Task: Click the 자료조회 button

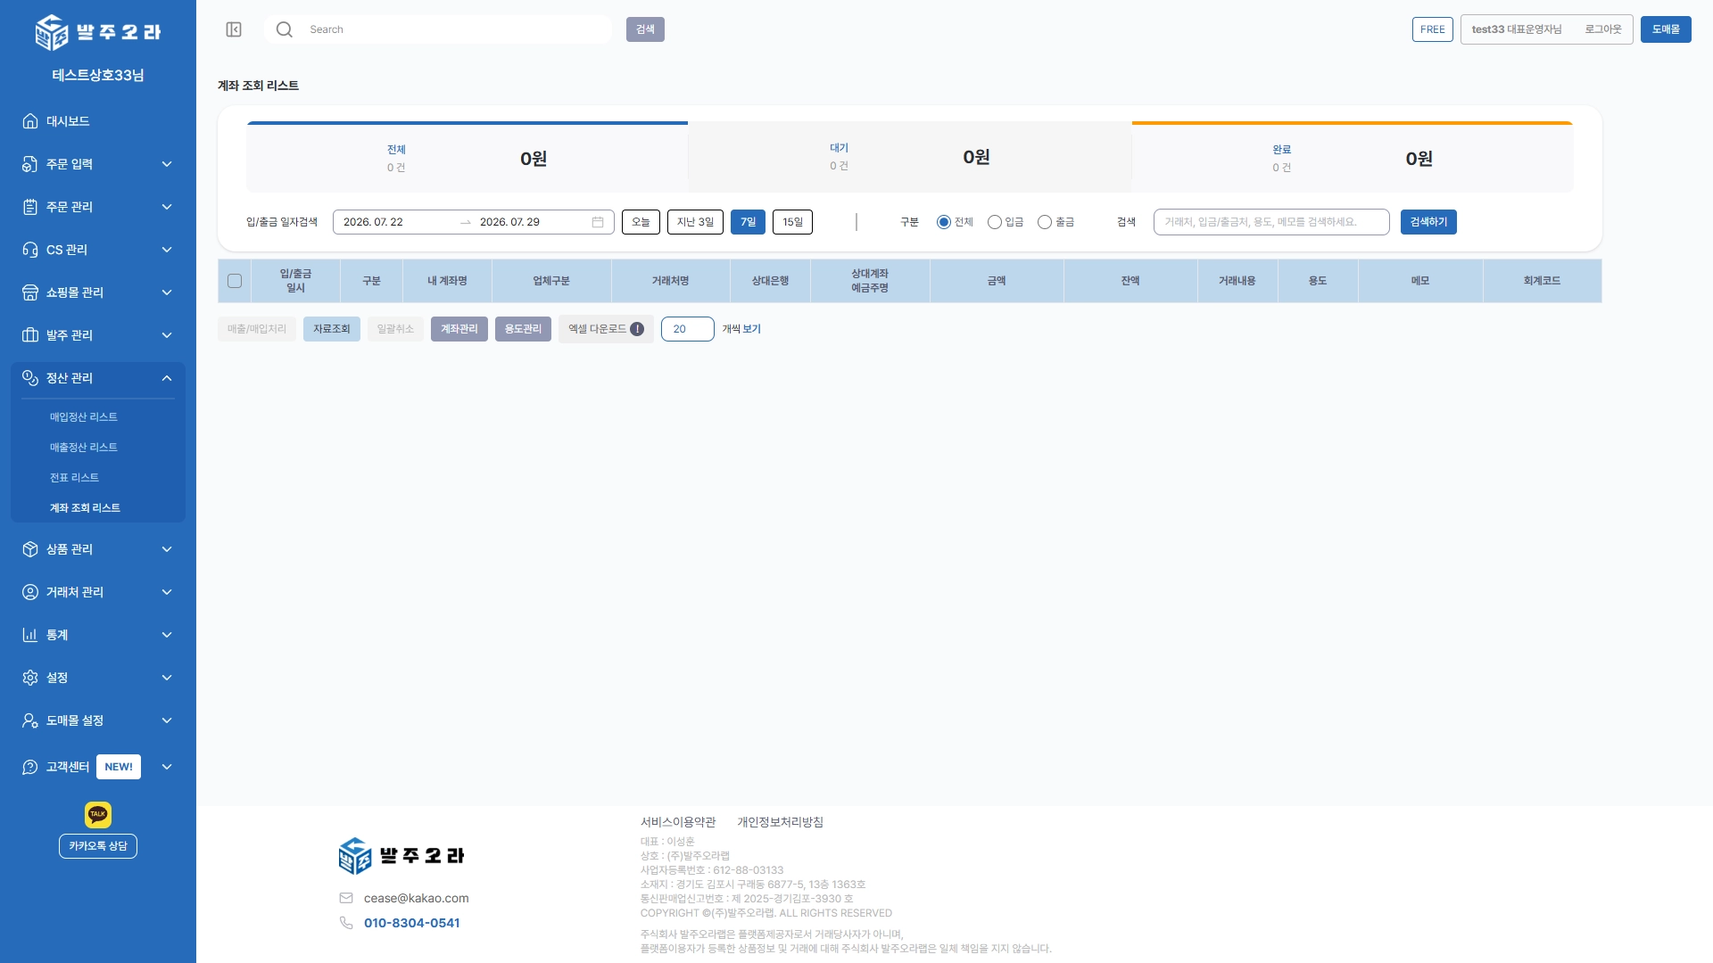Action: pos(332,329)
